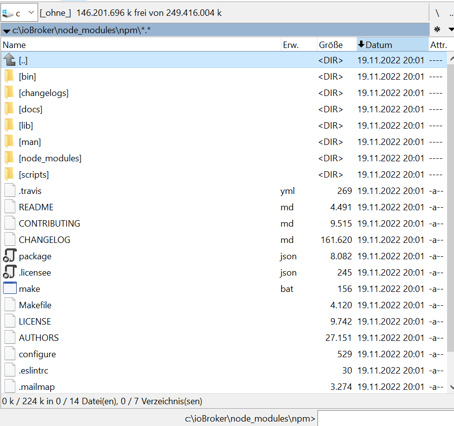
Task: Sort files by Größe column header
Action: click(337, 45)
